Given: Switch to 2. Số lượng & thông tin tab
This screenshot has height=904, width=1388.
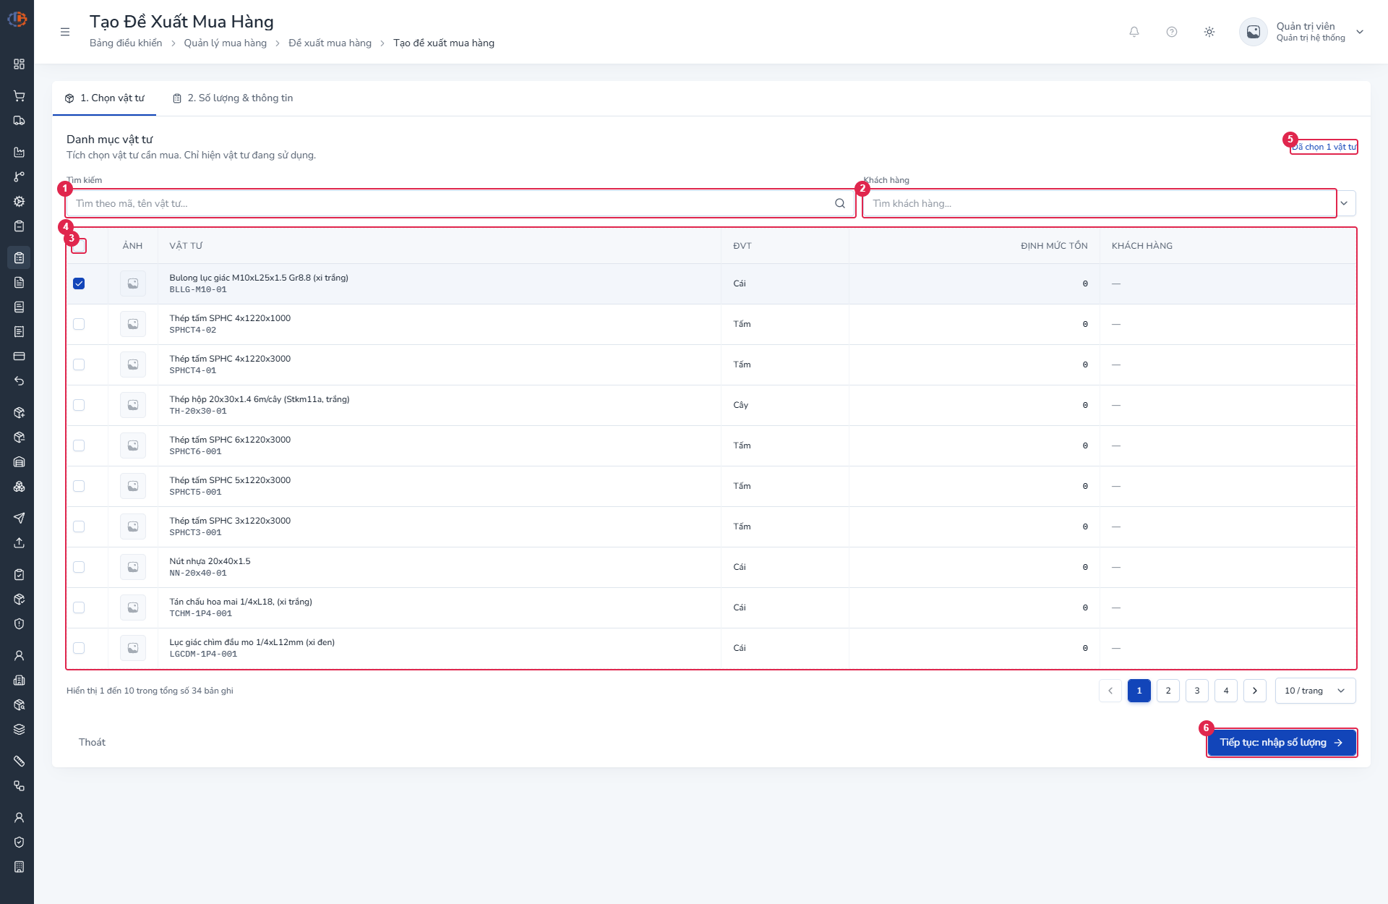Looking at the screenshot, I should 233,98.
